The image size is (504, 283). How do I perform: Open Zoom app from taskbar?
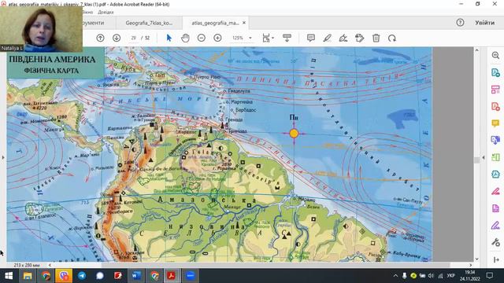(x=191, y=276)
